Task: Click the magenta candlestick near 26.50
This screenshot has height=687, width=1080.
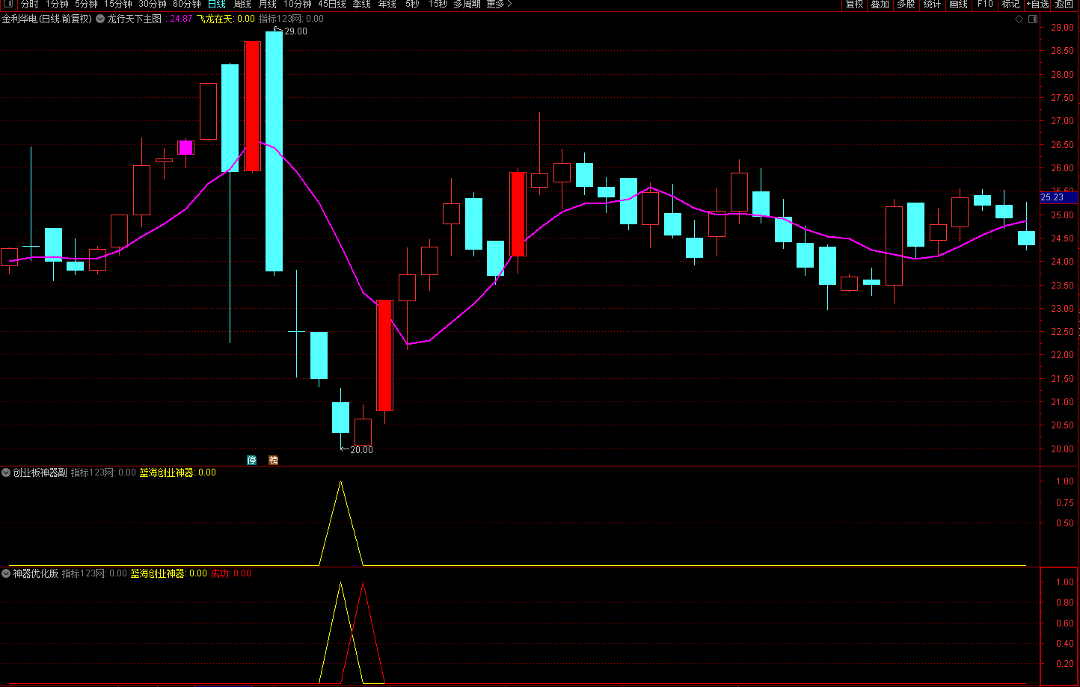Action: click(185, 147)
